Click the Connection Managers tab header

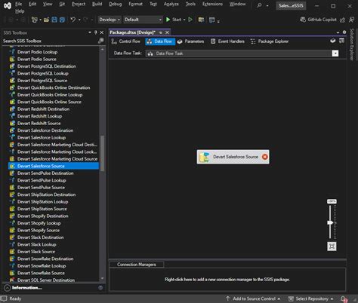pos(136,265)
